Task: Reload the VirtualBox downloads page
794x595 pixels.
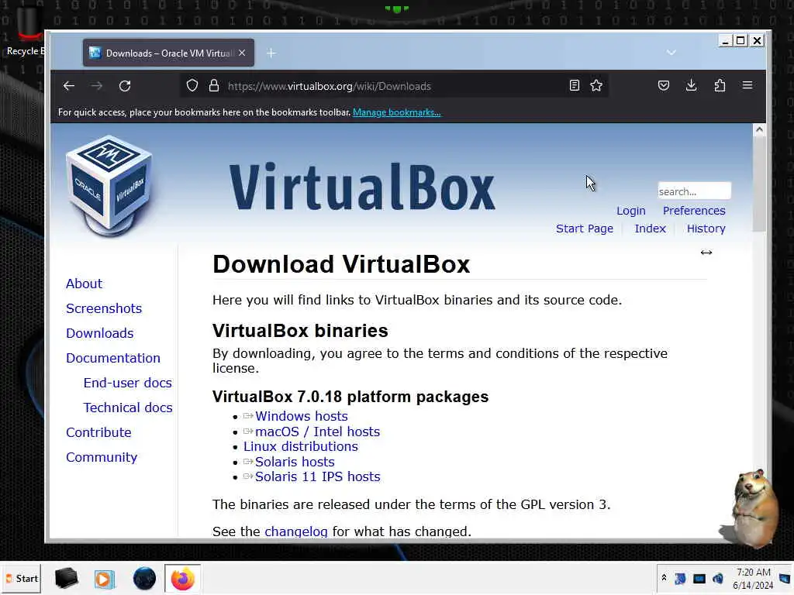Action: (x=125, y=85)
